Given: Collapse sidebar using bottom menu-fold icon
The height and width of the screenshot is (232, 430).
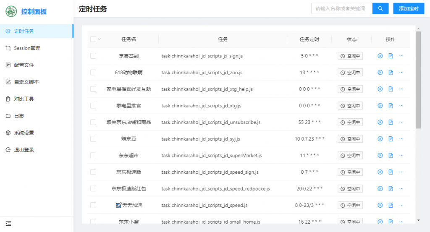Looking at the screenshot, I should pyautogui.click(x=8, y=224).
